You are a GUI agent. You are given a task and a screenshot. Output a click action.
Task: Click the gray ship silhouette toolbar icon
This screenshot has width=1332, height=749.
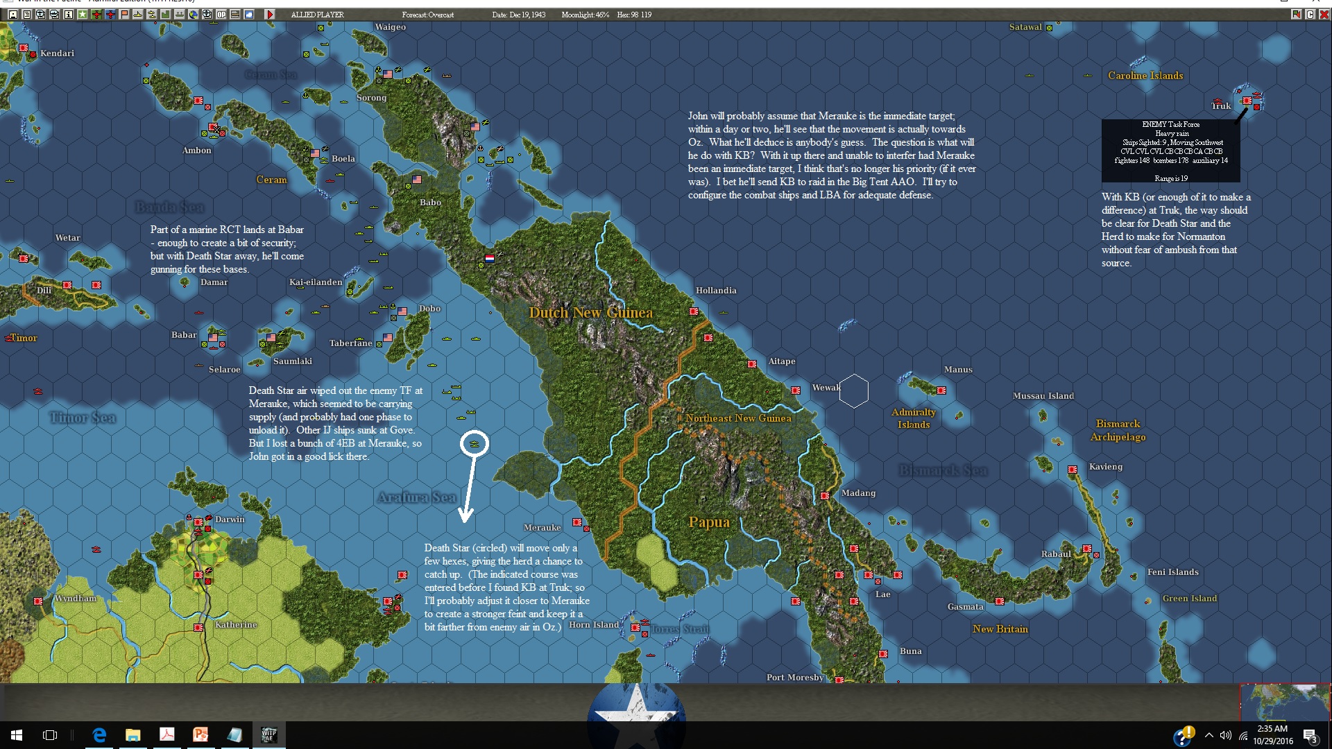(x=180, y=14)
